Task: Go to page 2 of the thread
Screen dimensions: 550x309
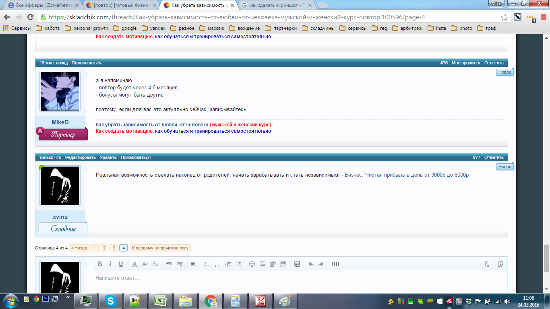Action: [x=104, y=248]
